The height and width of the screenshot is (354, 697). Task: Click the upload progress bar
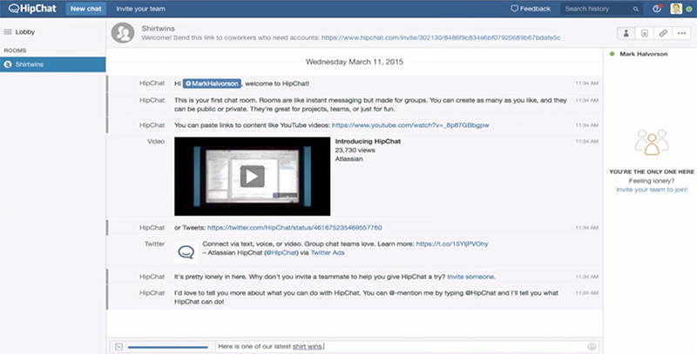click(x=168, y=346)
